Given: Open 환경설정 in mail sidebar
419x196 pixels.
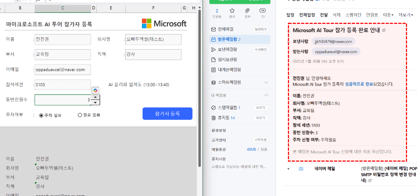Looking at the screenshot, I should click(x=219, y=131).
